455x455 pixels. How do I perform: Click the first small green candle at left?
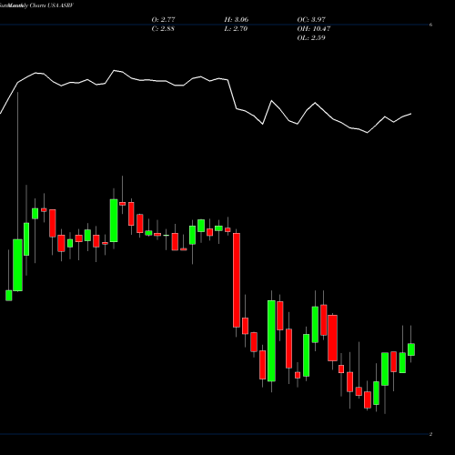click(x=9, y=296)
